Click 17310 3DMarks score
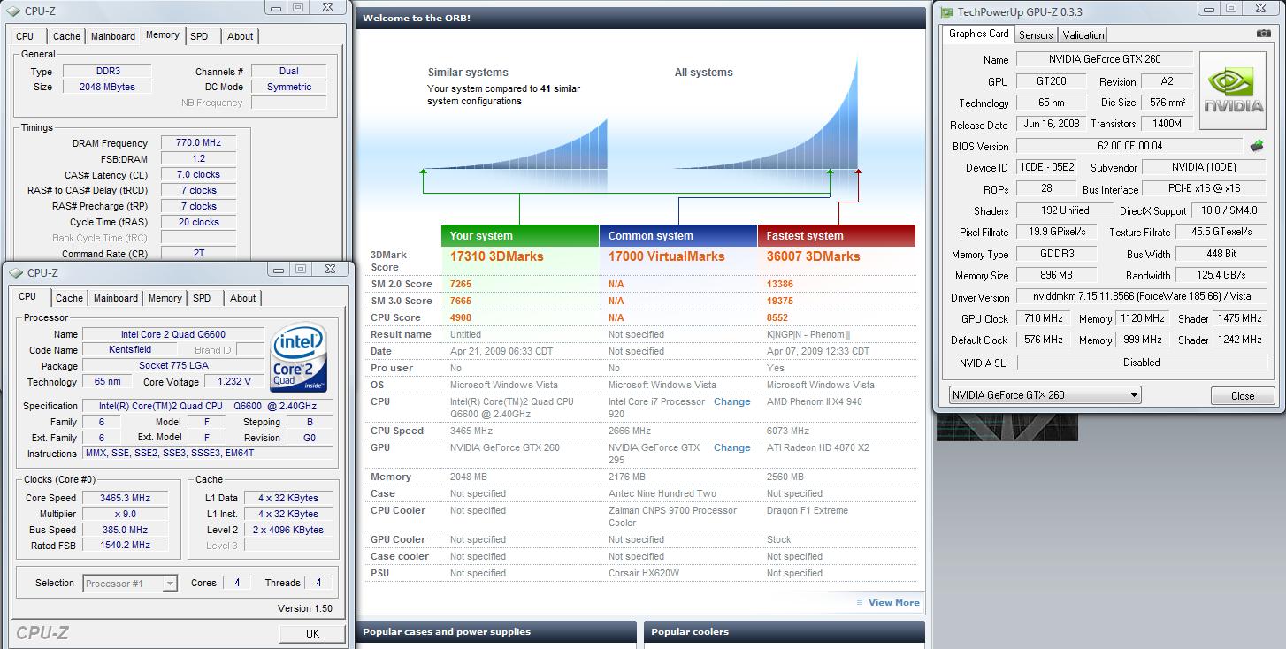Screen dimensions: 1286x649 (496, 256)
